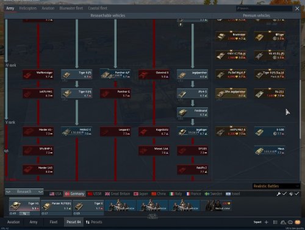Add squad member with plus icon
This screenshot has width=305, height=230.
pos(267,222)
